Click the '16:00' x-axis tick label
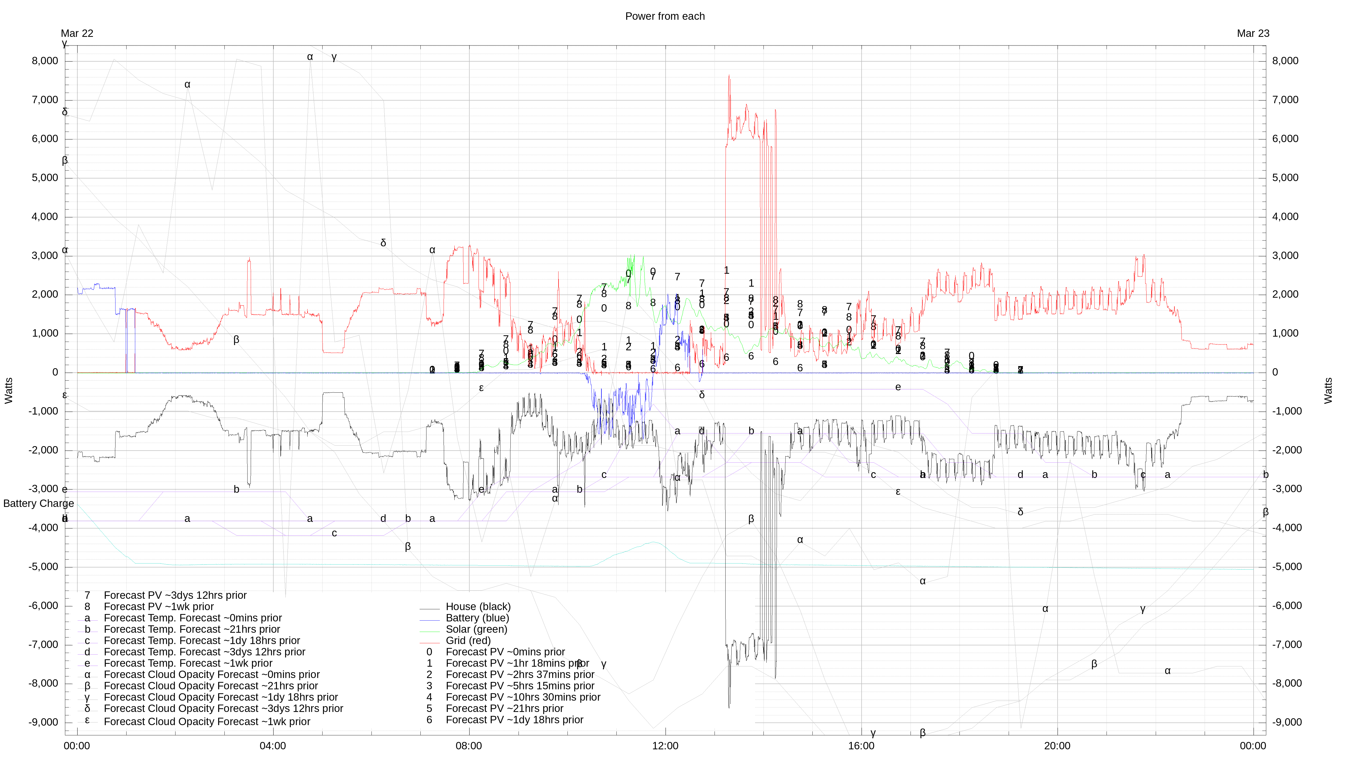 pos(861,746)
